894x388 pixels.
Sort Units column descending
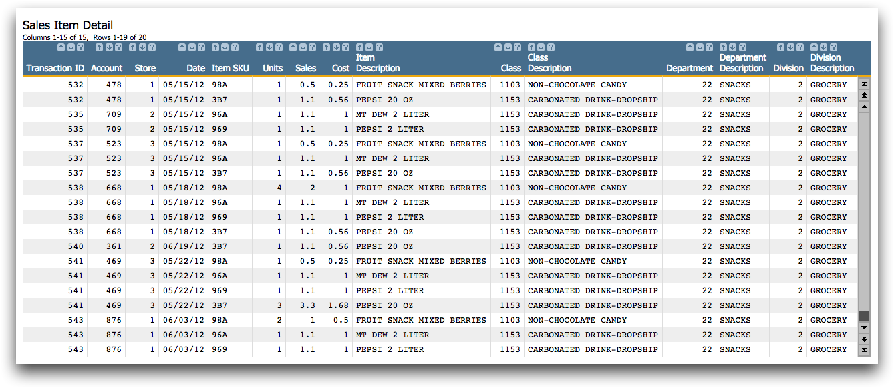(x=269, y=47)
